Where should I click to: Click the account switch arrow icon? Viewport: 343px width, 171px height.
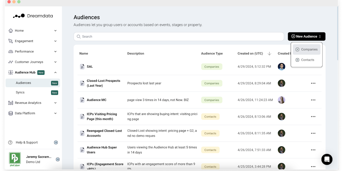pos(58,159)
